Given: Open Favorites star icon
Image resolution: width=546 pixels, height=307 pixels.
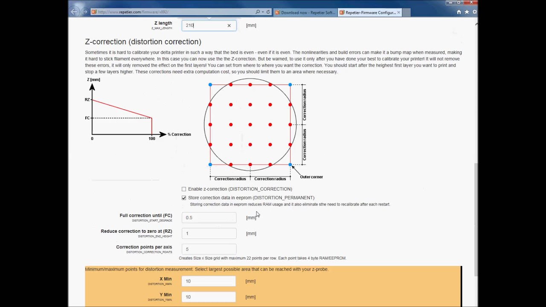Looking at the screenshot, I should tap(467, 12).
